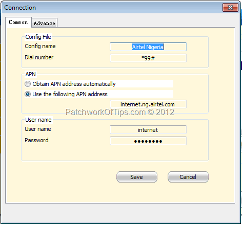
Task: Click the Password label
Action: [36, 140]
